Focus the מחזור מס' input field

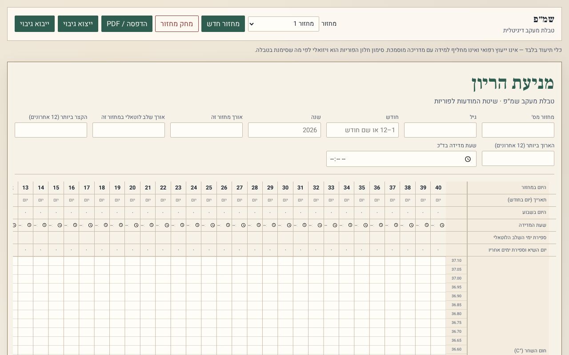518,130
